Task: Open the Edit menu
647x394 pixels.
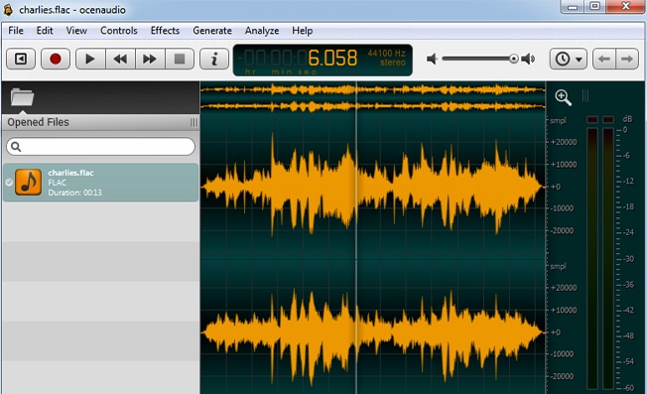Action: pos(45,31)
